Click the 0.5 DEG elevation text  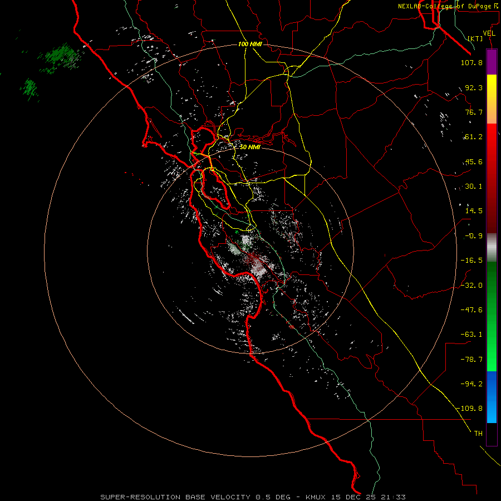click(273, 497)
